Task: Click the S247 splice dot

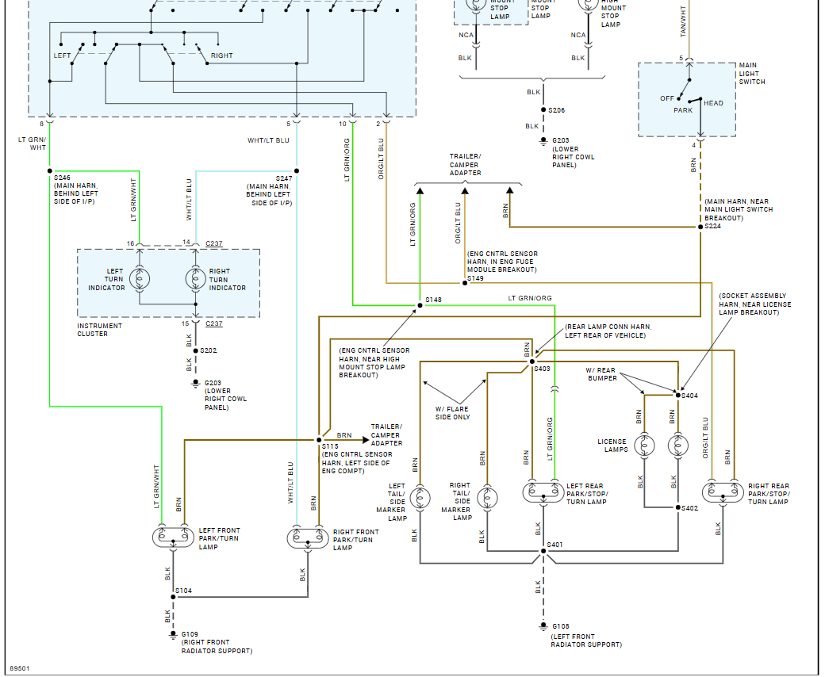Action: 297,170
